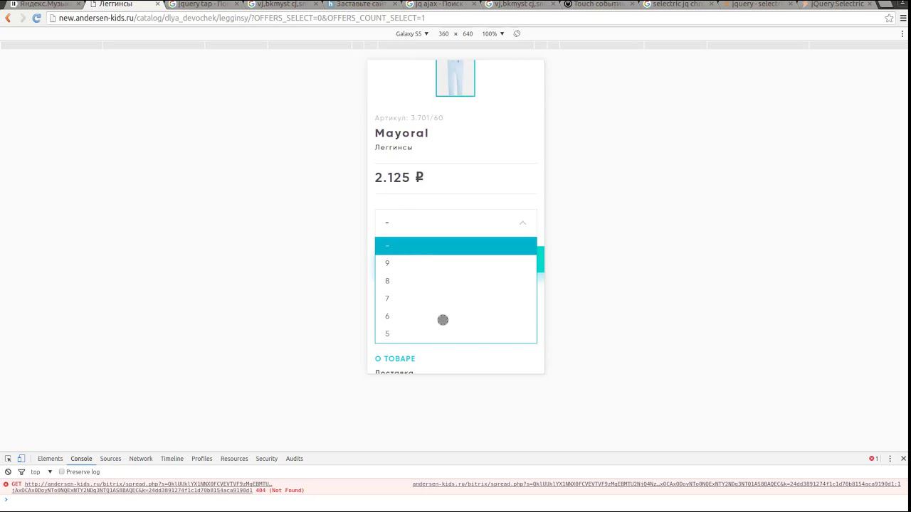Open the Sources tab

point(110,459)
